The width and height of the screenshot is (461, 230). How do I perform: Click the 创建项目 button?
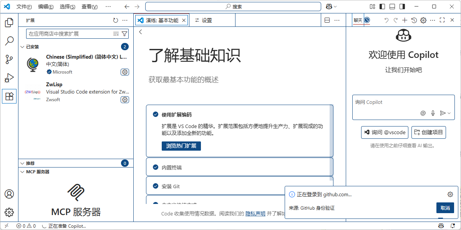click(429, 132)
